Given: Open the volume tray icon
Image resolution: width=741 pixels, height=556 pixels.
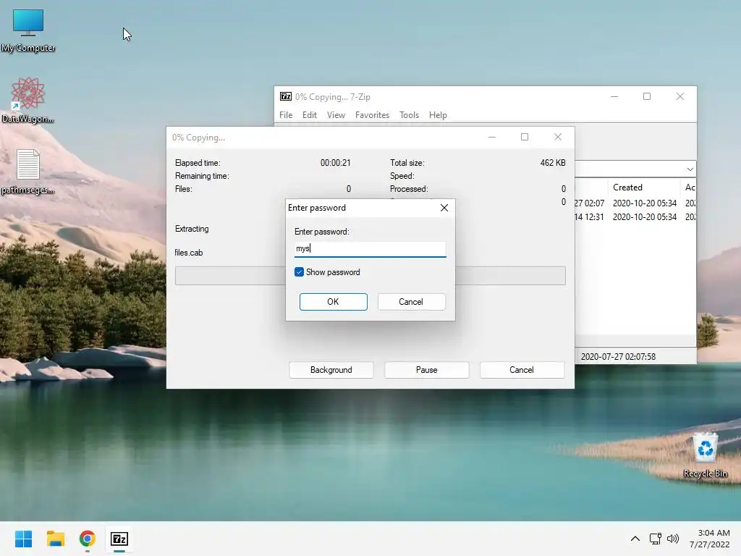Looking at the screenshot, I should click(x=672, y=539).
